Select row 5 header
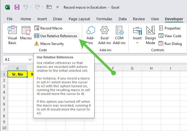This screenshot has height=131, width=187. (x=4, y=98)
